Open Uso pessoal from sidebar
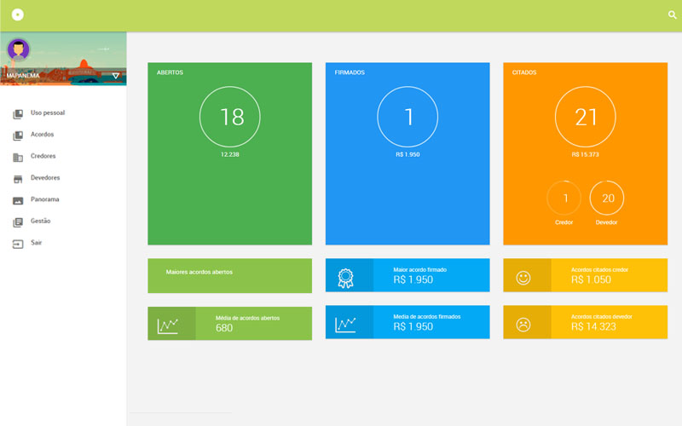The image size is (682, 426). coord(47,112)
